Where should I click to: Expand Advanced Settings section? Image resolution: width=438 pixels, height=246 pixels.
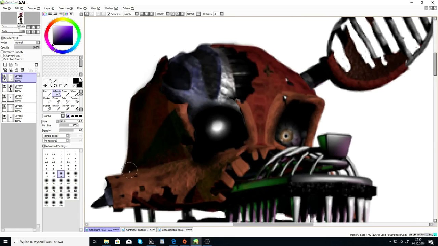point(44,146)
